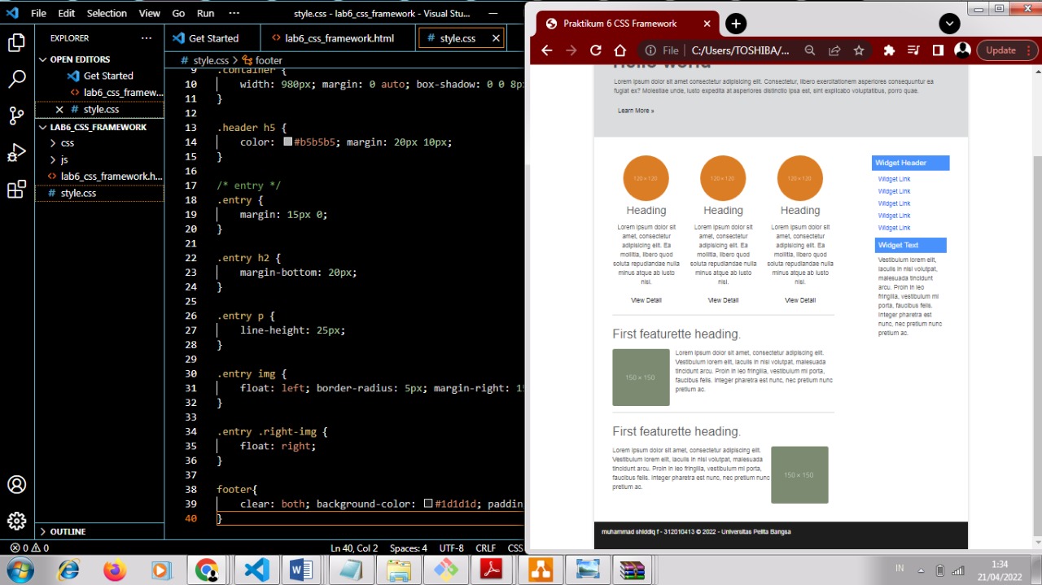View site information next to File label
The height and width of the screenshot is (585, 1042).
click(650, 50)
